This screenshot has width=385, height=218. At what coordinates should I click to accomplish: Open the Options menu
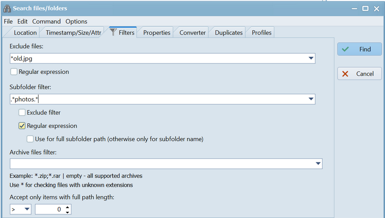coord(76,21)
